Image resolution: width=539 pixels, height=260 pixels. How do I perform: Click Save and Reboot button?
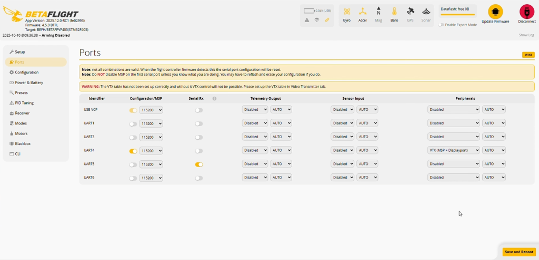pyautogui.click(x=519, y=252)
